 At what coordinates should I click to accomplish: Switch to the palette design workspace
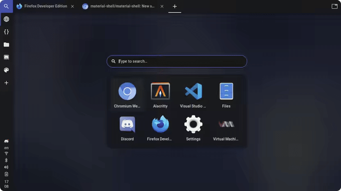[x=6, y=70]
